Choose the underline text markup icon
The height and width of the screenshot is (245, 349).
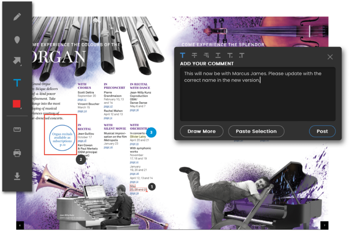click(218, 55)
